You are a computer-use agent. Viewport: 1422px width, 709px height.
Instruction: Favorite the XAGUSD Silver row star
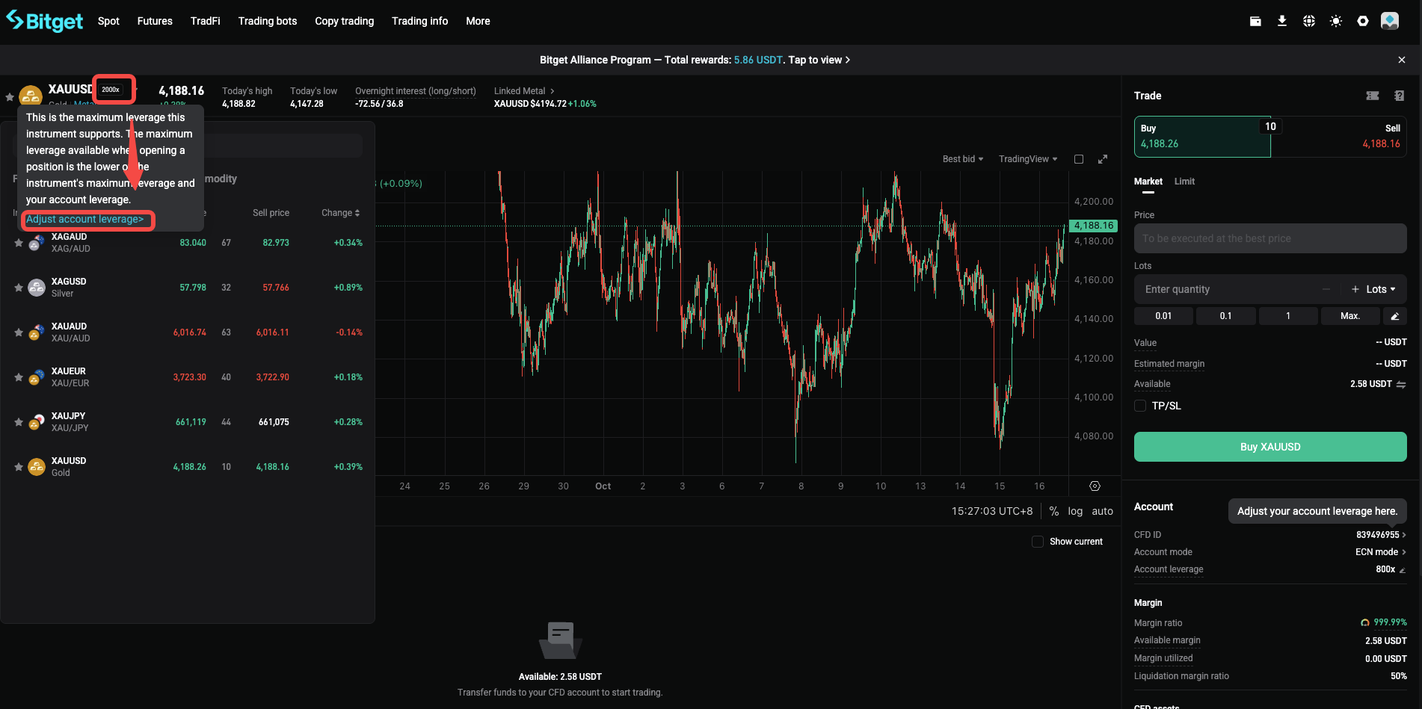(x=19, y=288)
